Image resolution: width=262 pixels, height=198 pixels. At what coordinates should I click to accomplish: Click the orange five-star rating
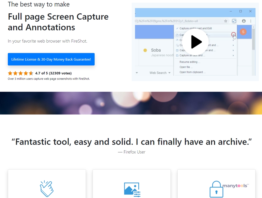[20, 73]
